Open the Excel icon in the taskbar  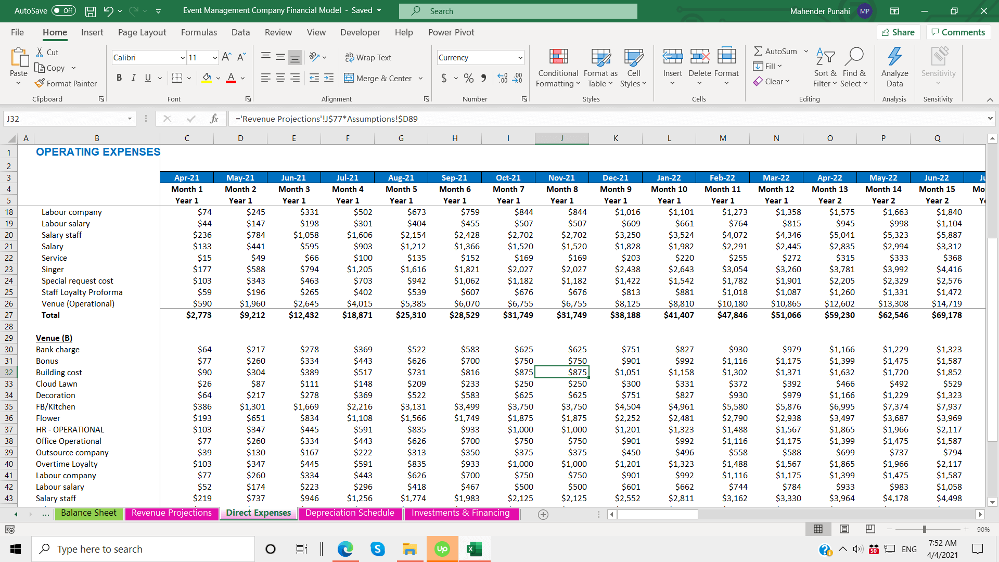click(474, 549)
